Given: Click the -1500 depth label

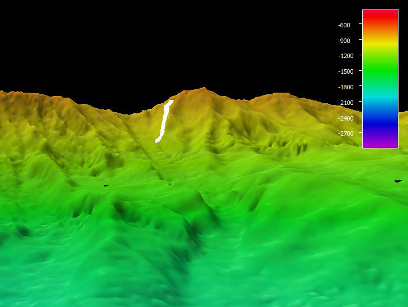Looking at the screenshot, I should coord(345,71).
